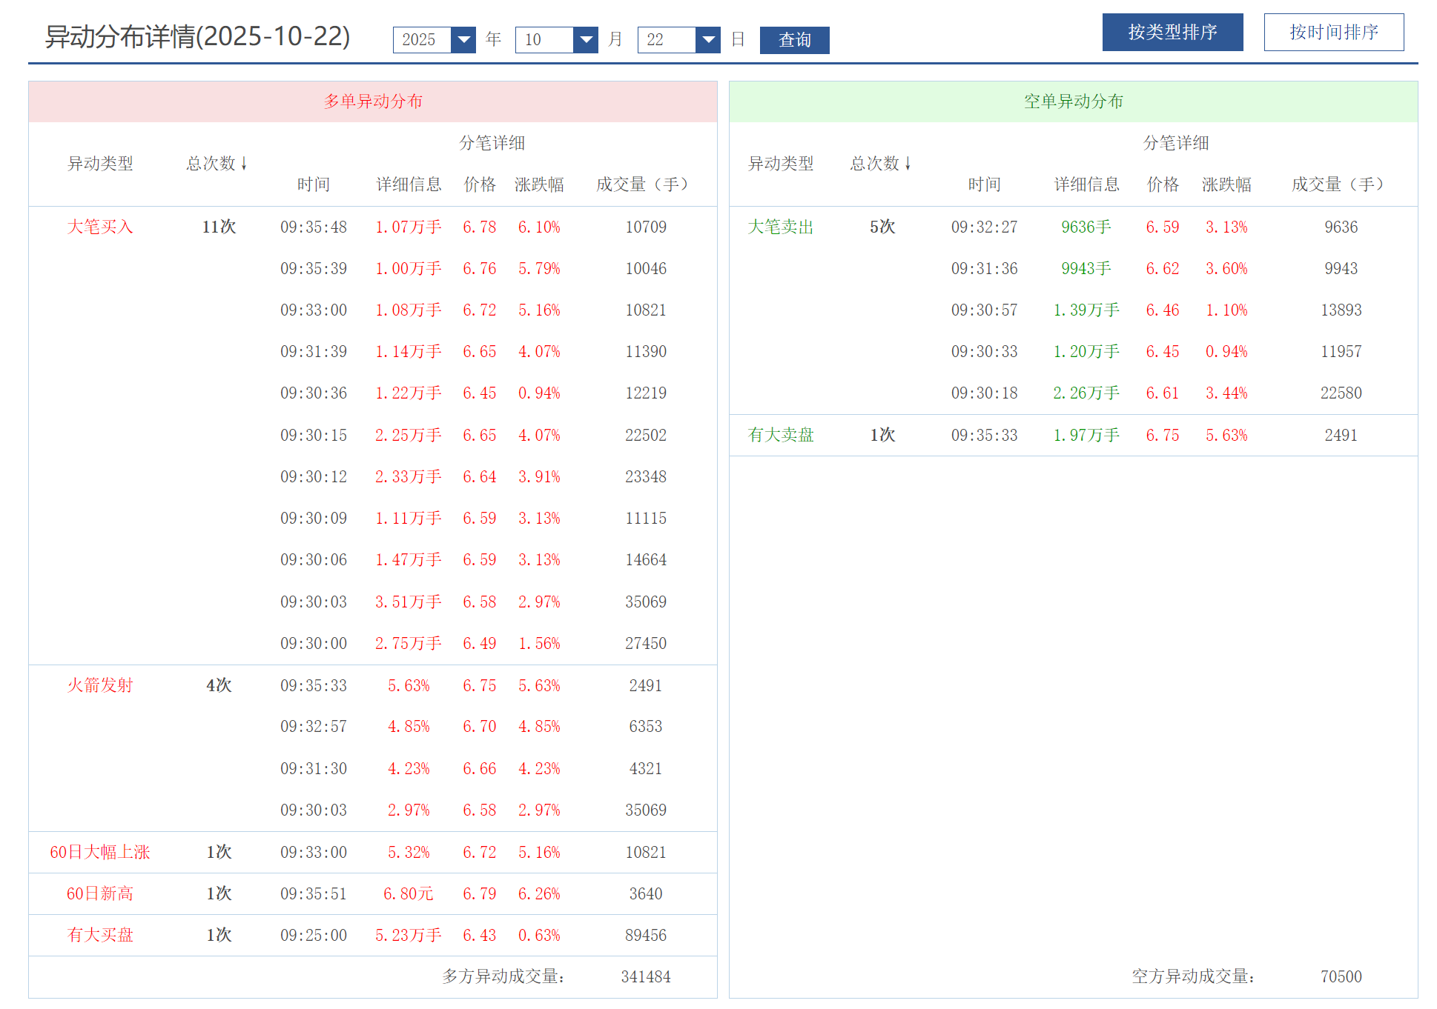Screen dimensions: 1437x1009
Task: Select the 大笔买入 anomaly type
Action: tap(100, 227)
